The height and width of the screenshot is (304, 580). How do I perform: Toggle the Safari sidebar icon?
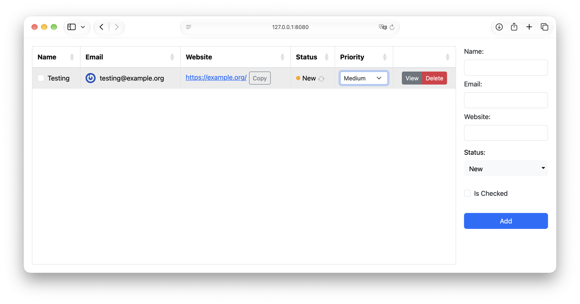(71, 27)
